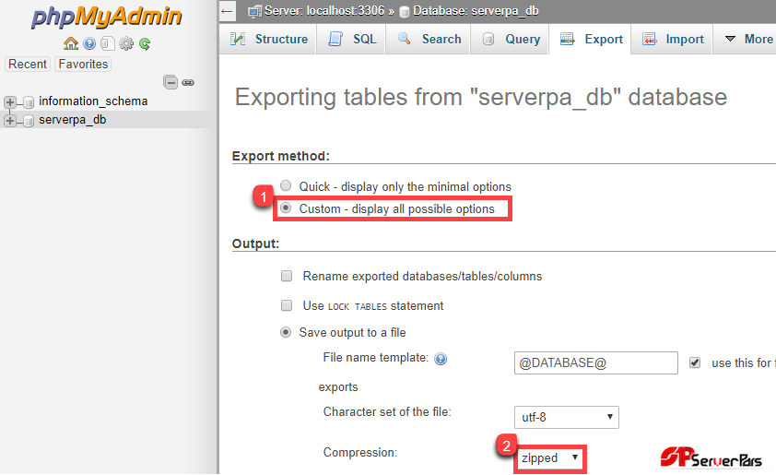The height and width of the screenshot is (475, 776).
Task: Click the database icon in breadcrumb
Action: tap(405, 12)
